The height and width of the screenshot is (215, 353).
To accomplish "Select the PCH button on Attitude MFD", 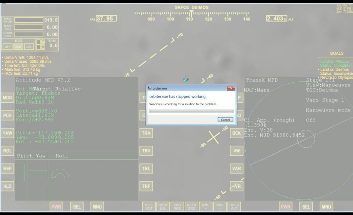I will (7, 115).
